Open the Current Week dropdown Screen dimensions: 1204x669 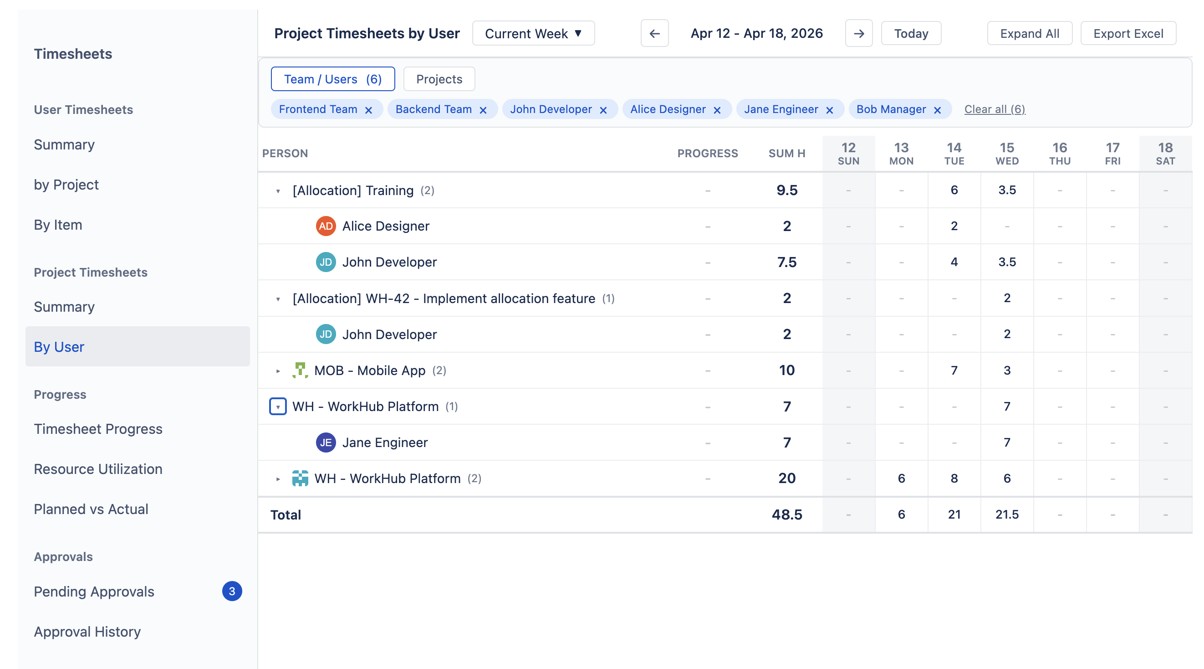(533, 33)
